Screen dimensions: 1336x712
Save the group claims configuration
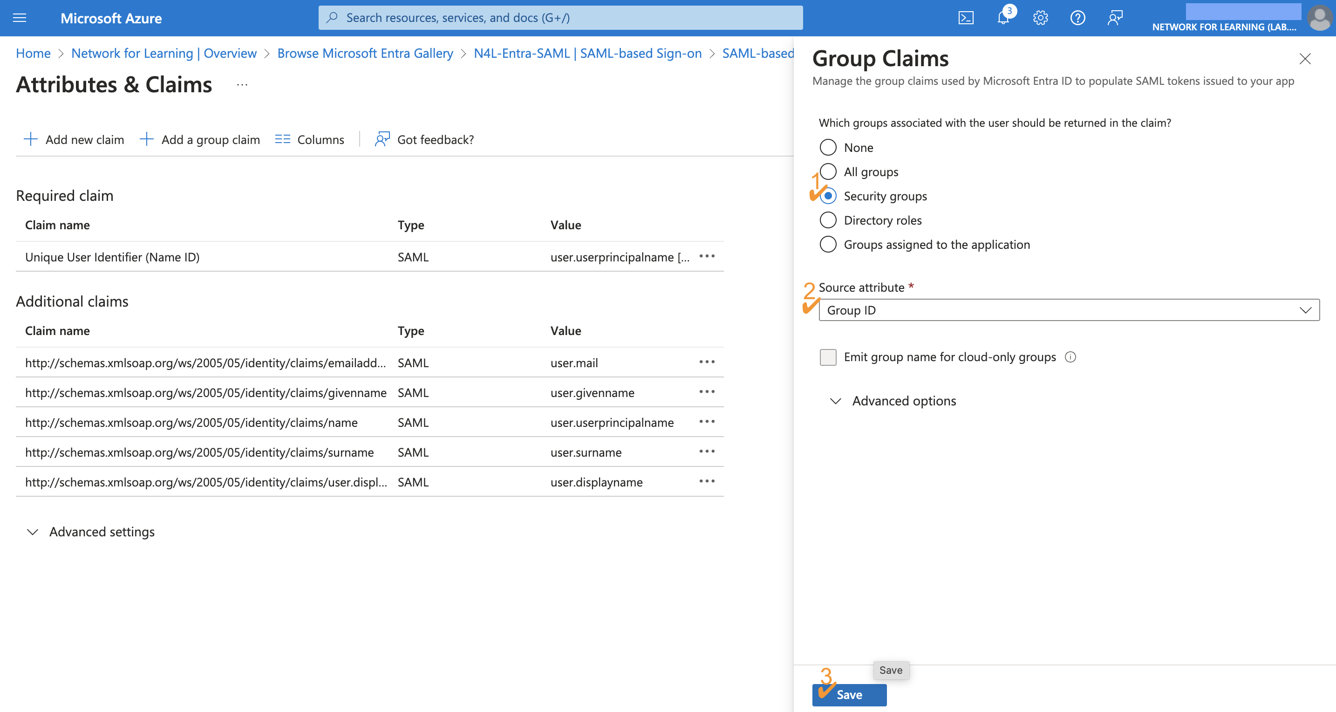(849, 695)
